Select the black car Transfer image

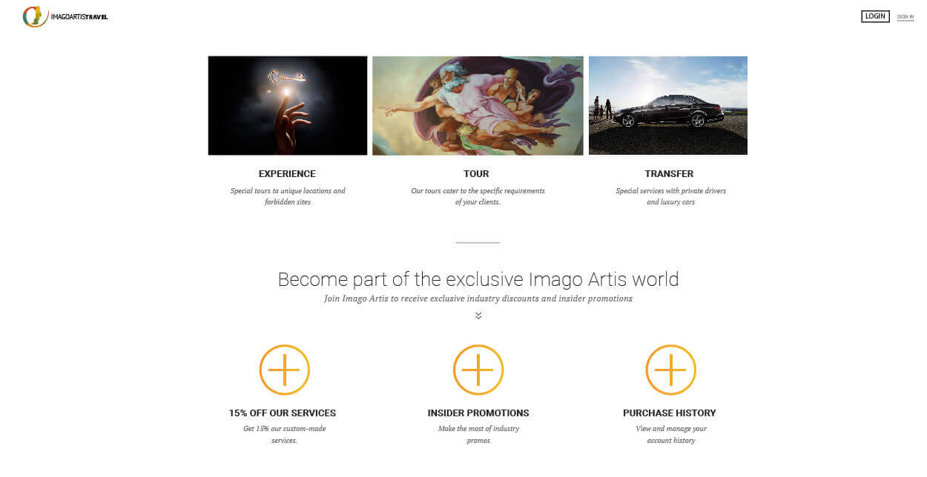coord(668,106)
